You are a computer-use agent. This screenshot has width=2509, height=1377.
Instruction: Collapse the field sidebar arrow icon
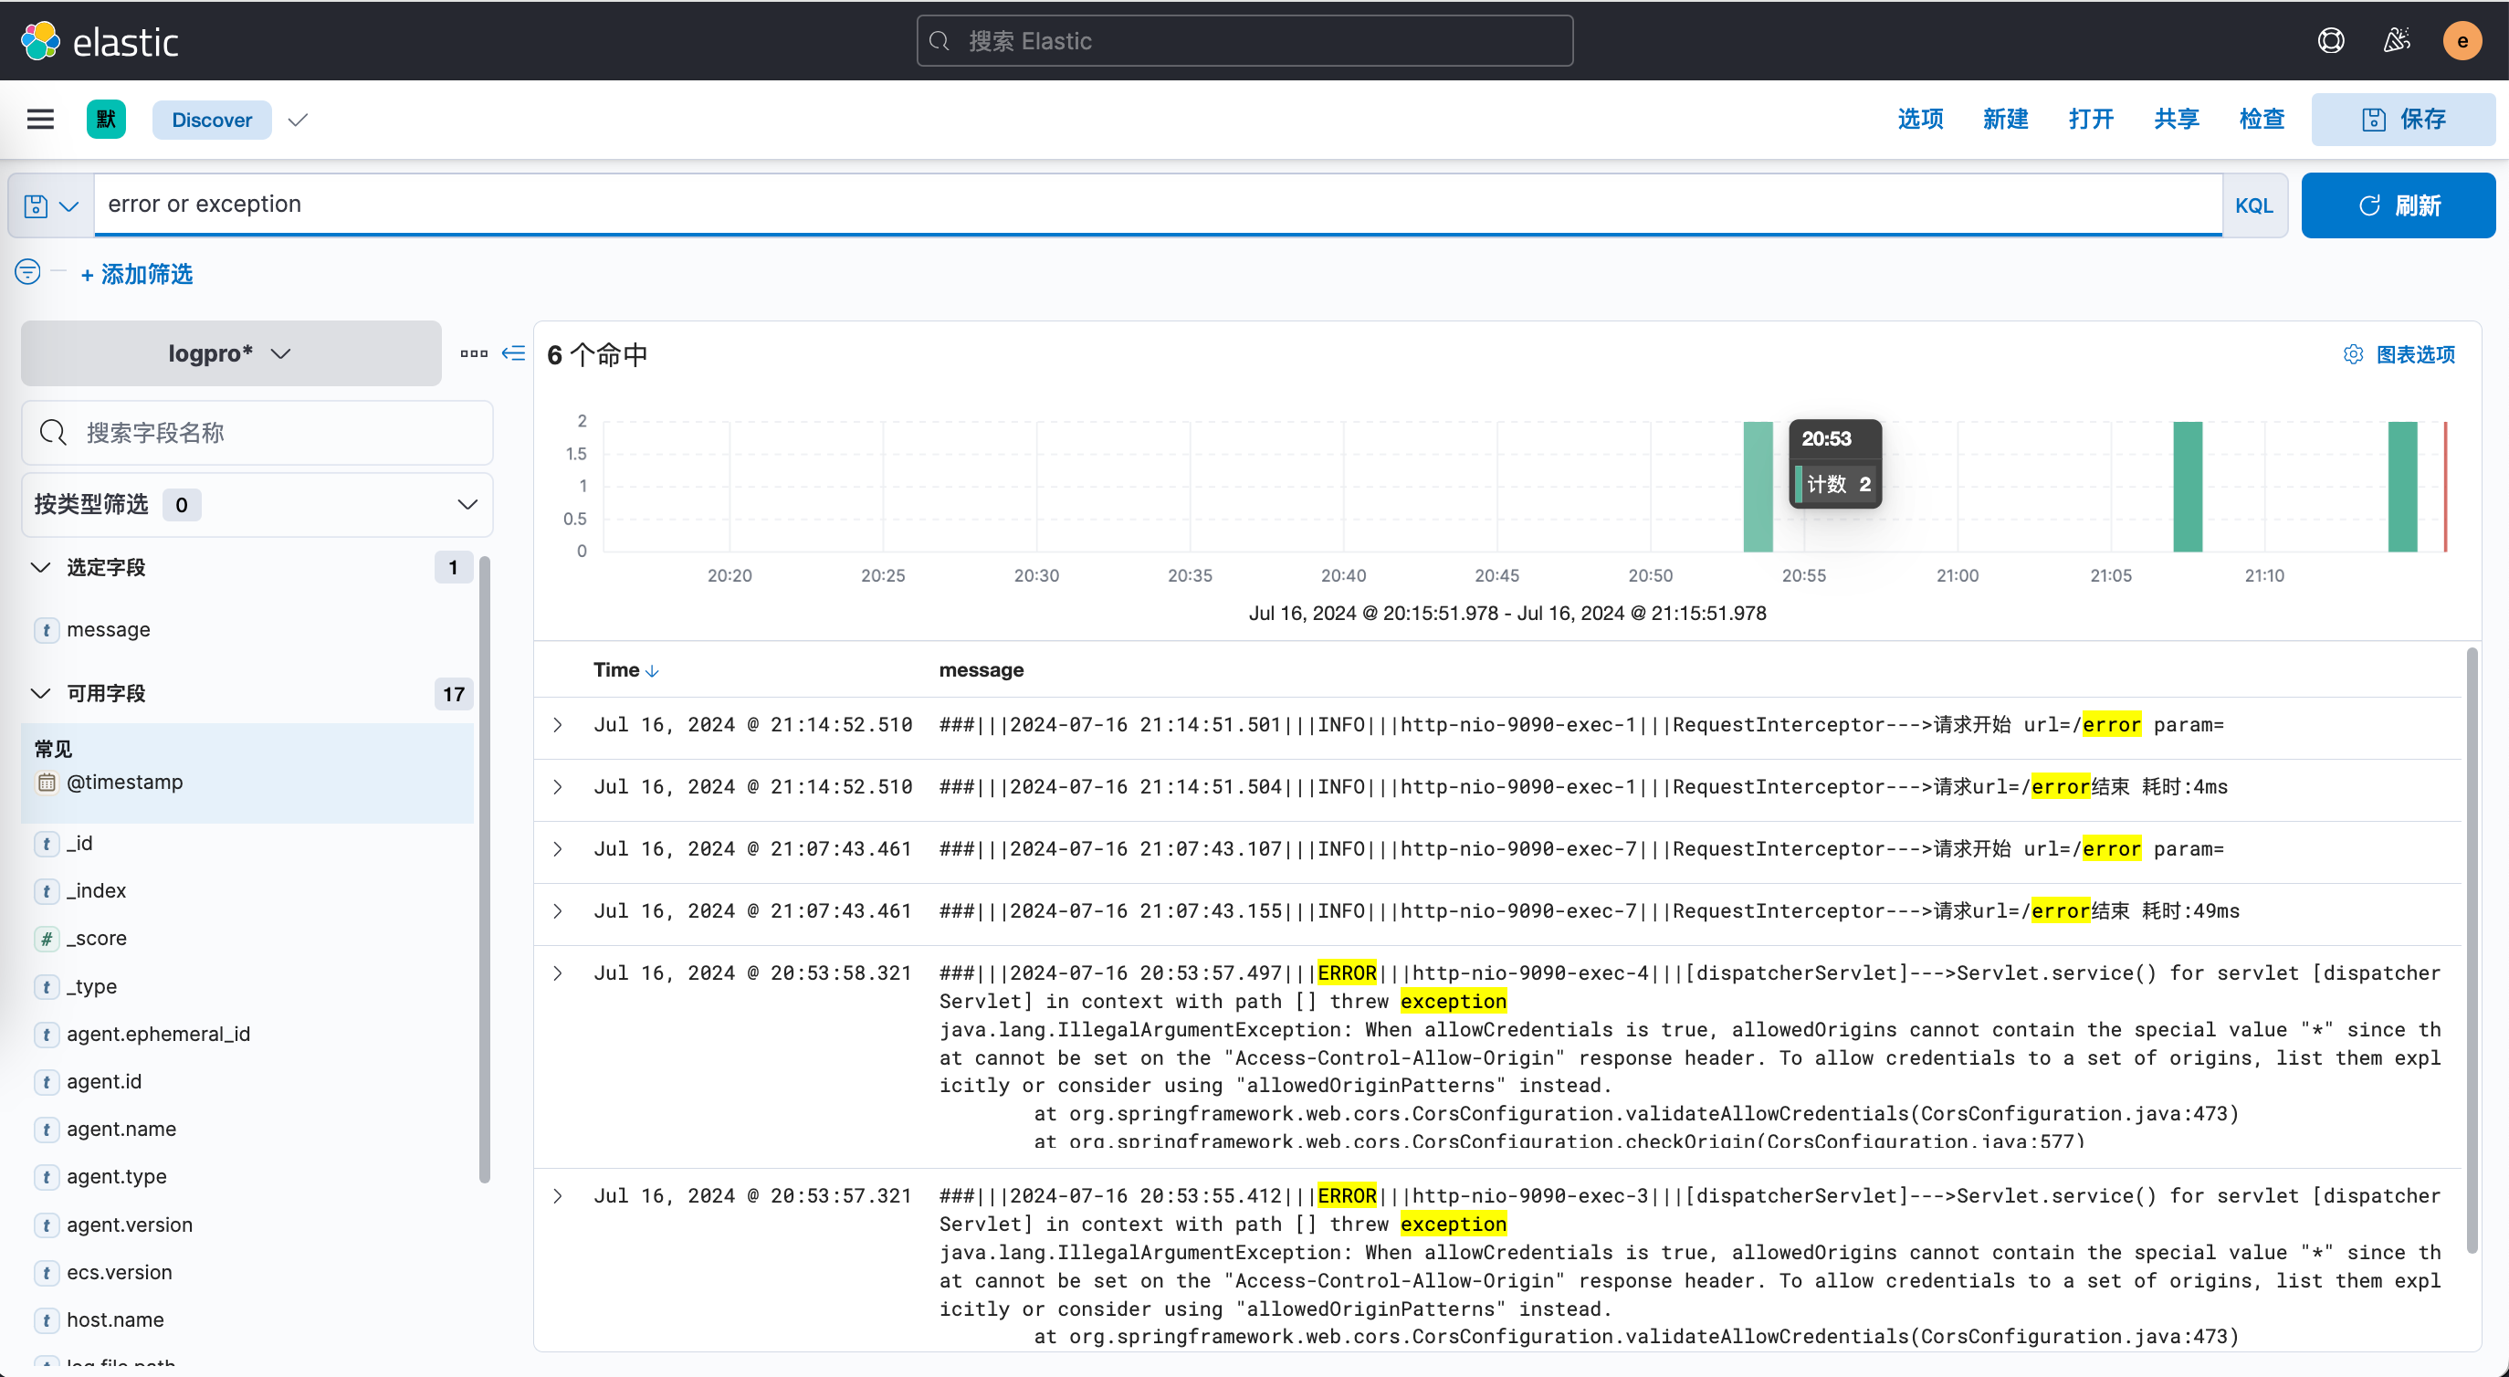(513, 353)
